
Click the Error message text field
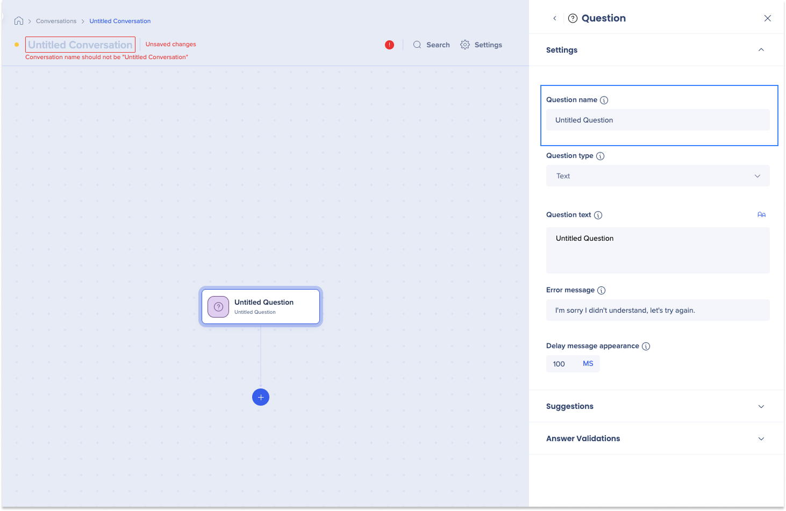[658, 311]
